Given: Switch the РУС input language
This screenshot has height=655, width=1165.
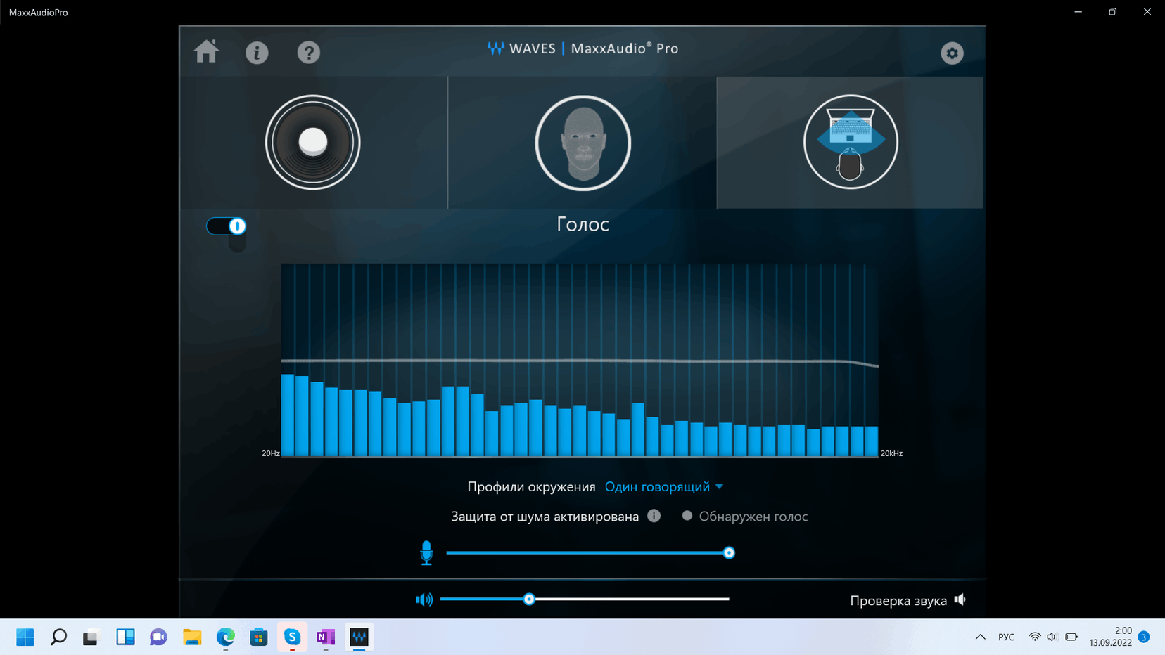Looking at the screenshot, I should [x=1006, y=637].
